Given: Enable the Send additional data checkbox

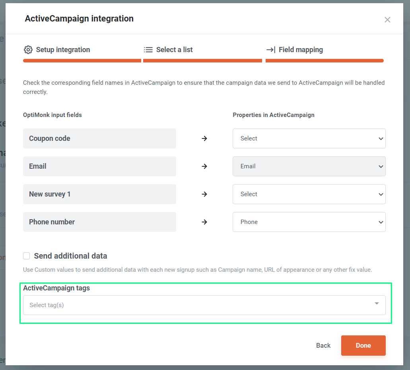Looking at the screenshot, I should point(26,256).
